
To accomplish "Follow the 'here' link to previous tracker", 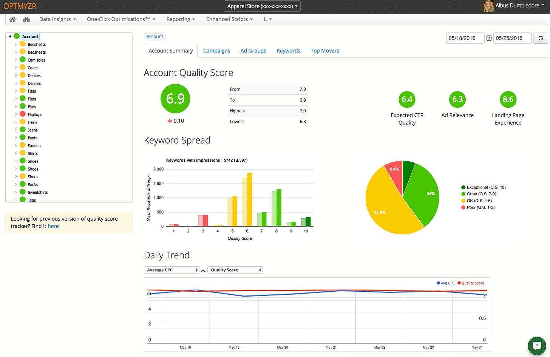I will point(53,226).
